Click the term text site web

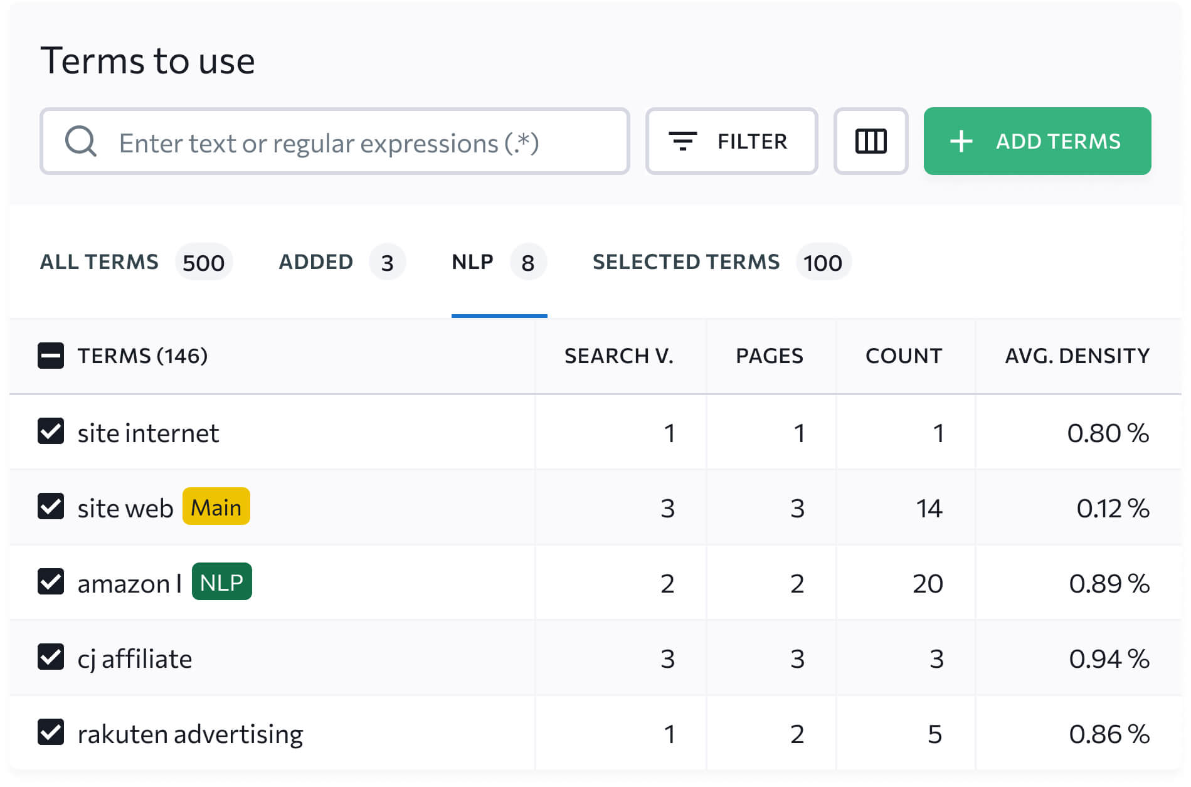[125, 508]
